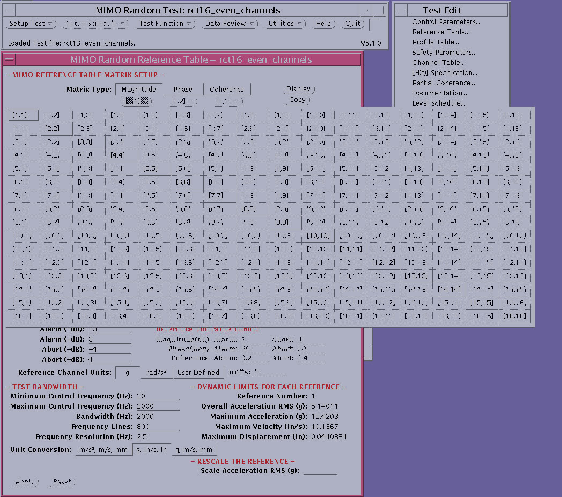The height and width of the screenshot is (497, 562).
Task: Click the Display button
Action: click(x=298, y=89)
